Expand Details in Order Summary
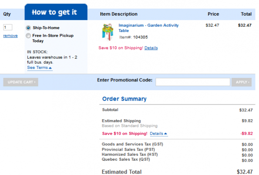This screenshot has height=175, width=259. pyautogui.click(x=156, y=133)
